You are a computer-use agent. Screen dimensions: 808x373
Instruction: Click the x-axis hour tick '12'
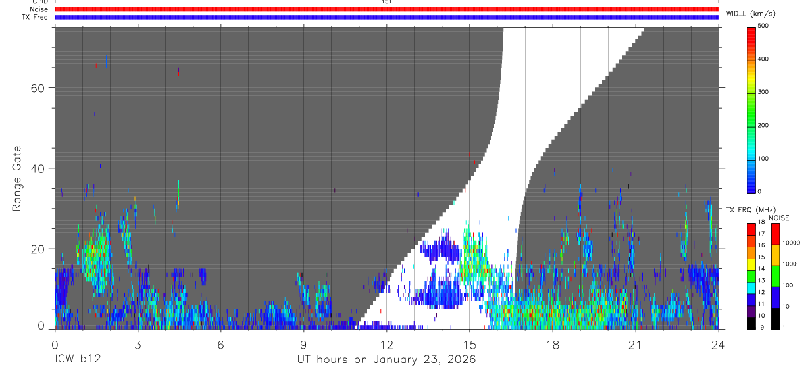pyautogui.click(x=387, y=345)
